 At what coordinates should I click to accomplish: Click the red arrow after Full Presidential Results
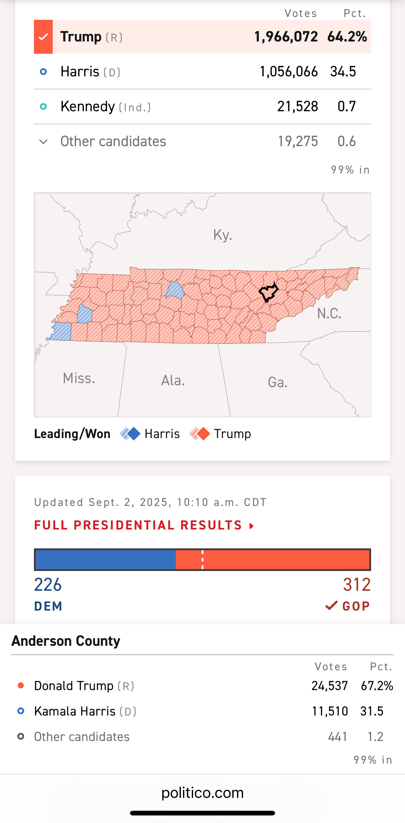(x=251, y=525)
